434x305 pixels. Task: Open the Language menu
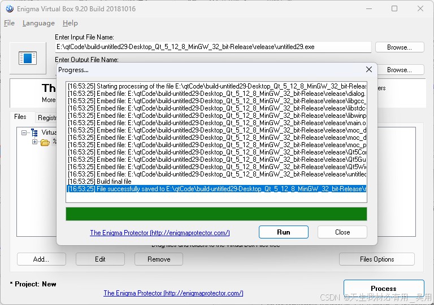[38, 23]
